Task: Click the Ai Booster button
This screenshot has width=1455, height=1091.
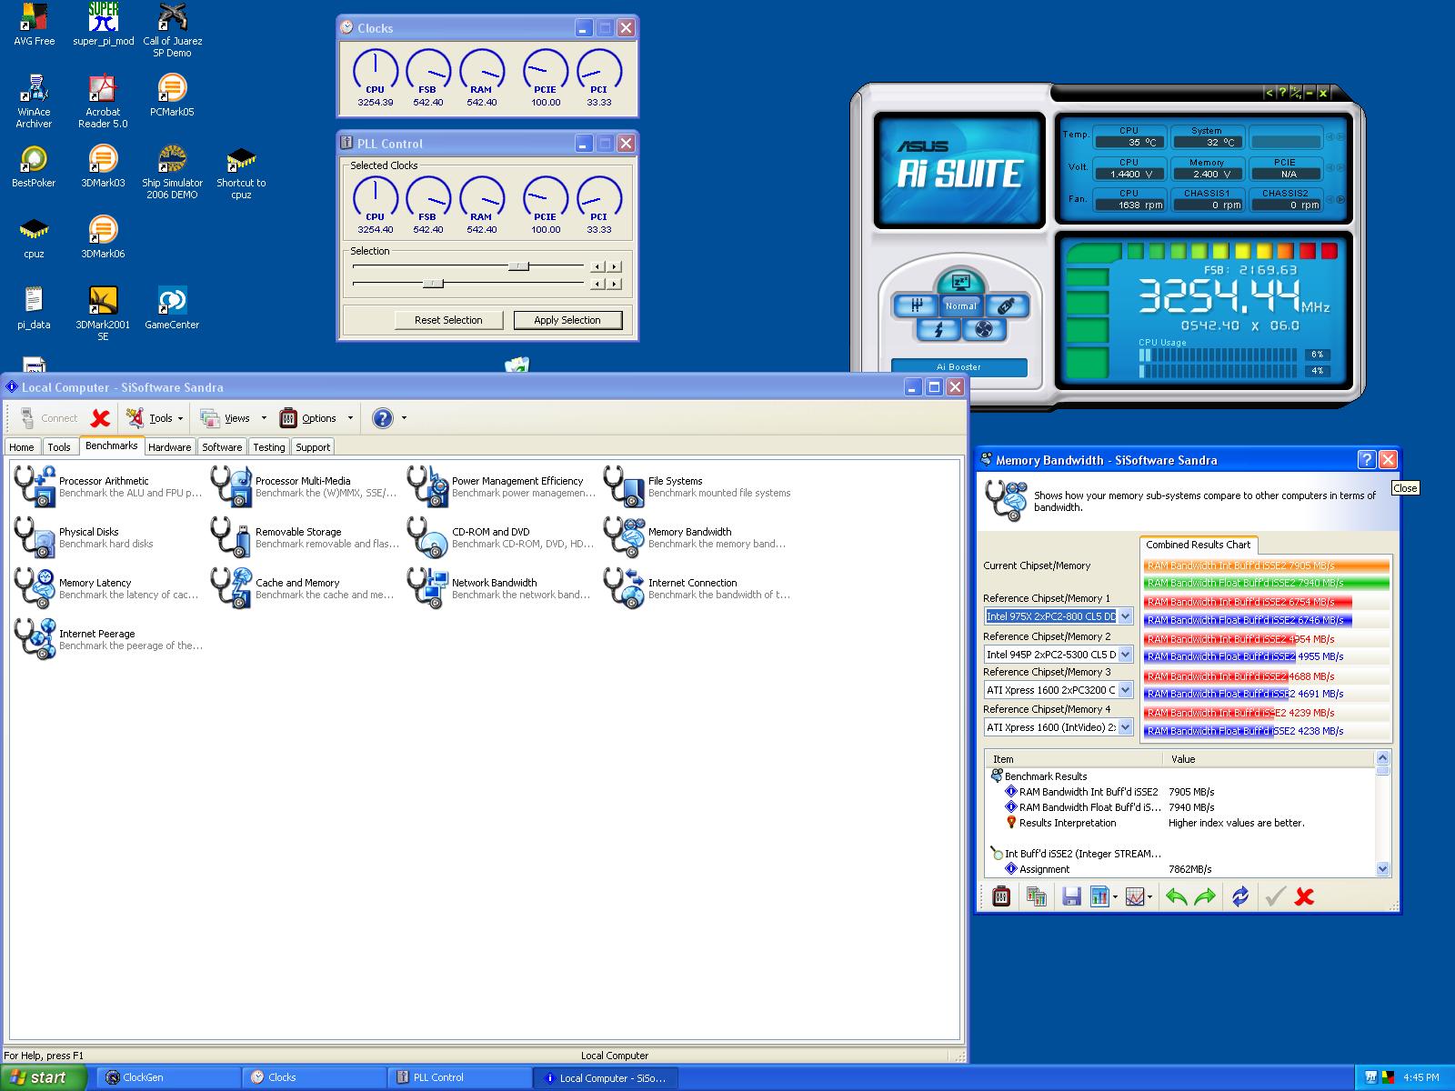Action: (959, 367)
